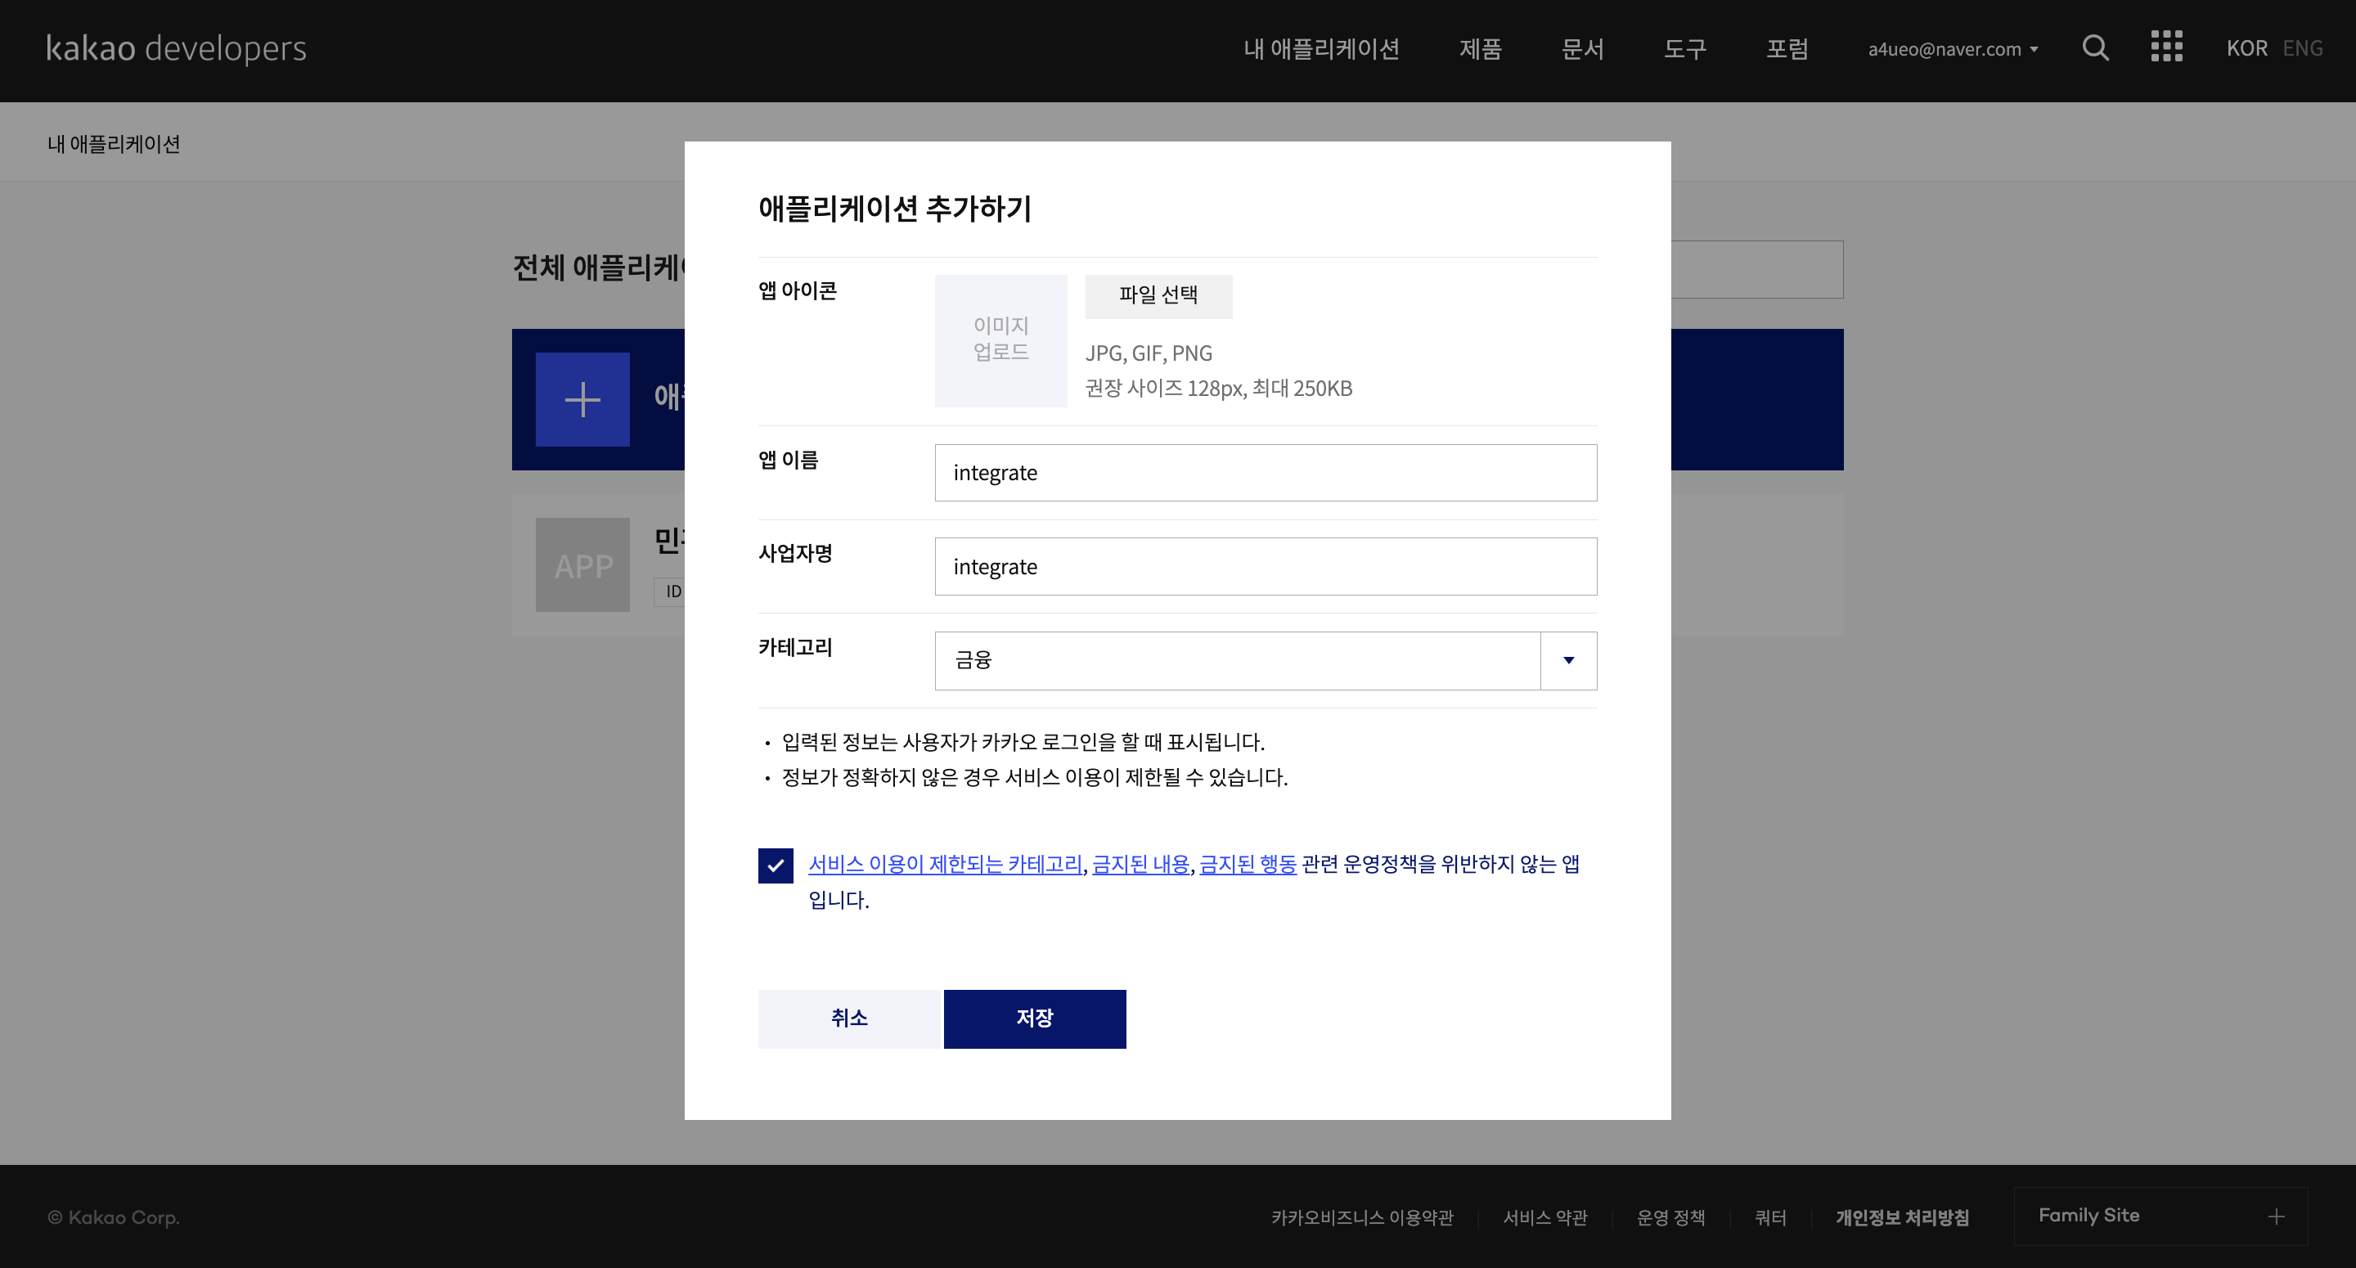This screenshot has height=1268, width=2356.
Task: Switch language to ENG
Action: pyautogui.click(x=2301, y=48)
